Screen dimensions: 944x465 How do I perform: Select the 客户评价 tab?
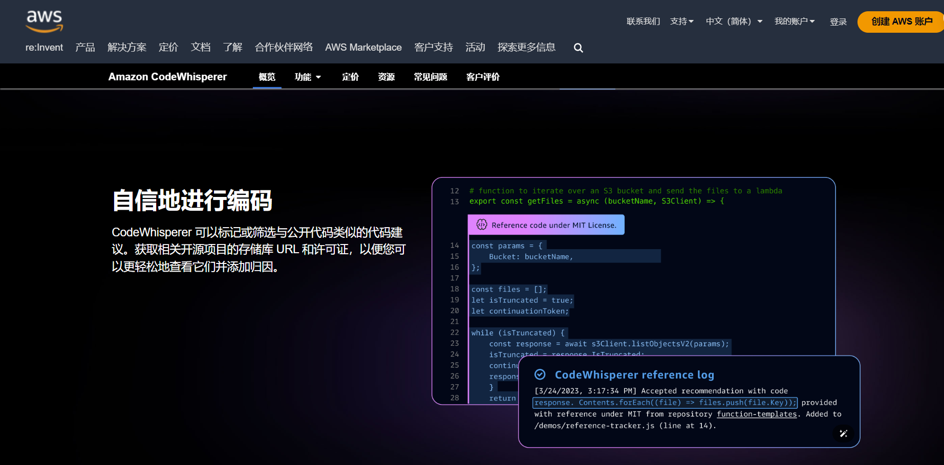(x=483, y=77)
